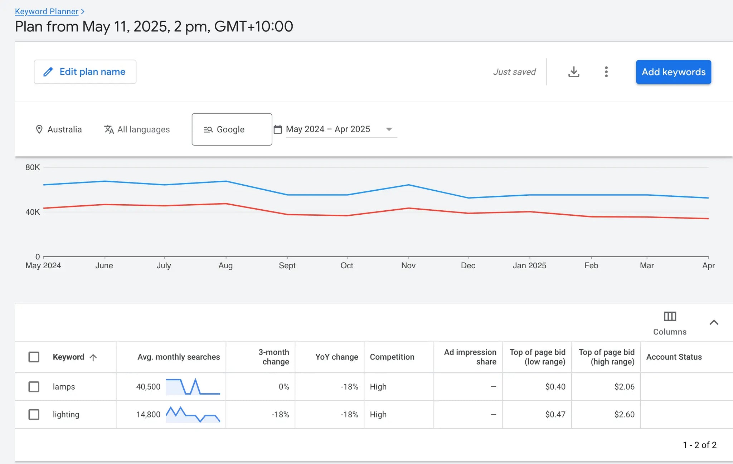Sort by Avg. monthly searches column header

pyautogui.click(x=179, y=357)
